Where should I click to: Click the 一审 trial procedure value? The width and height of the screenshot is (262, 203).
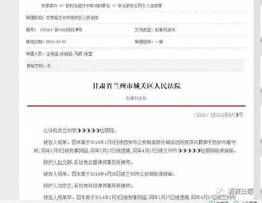(159, 42)
